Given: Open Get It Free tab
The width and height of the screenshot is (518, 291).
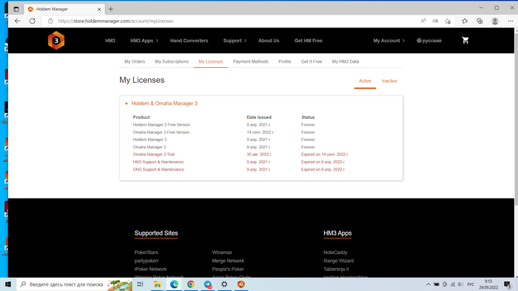Looking at the screenshot, I should (x=312, y=61).
